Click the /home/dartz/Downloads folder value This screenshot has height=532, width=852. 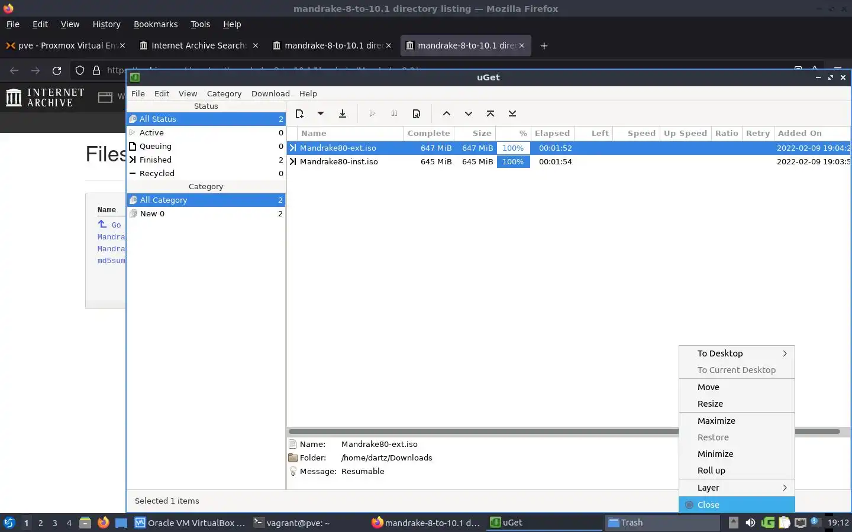click(386, 458)
